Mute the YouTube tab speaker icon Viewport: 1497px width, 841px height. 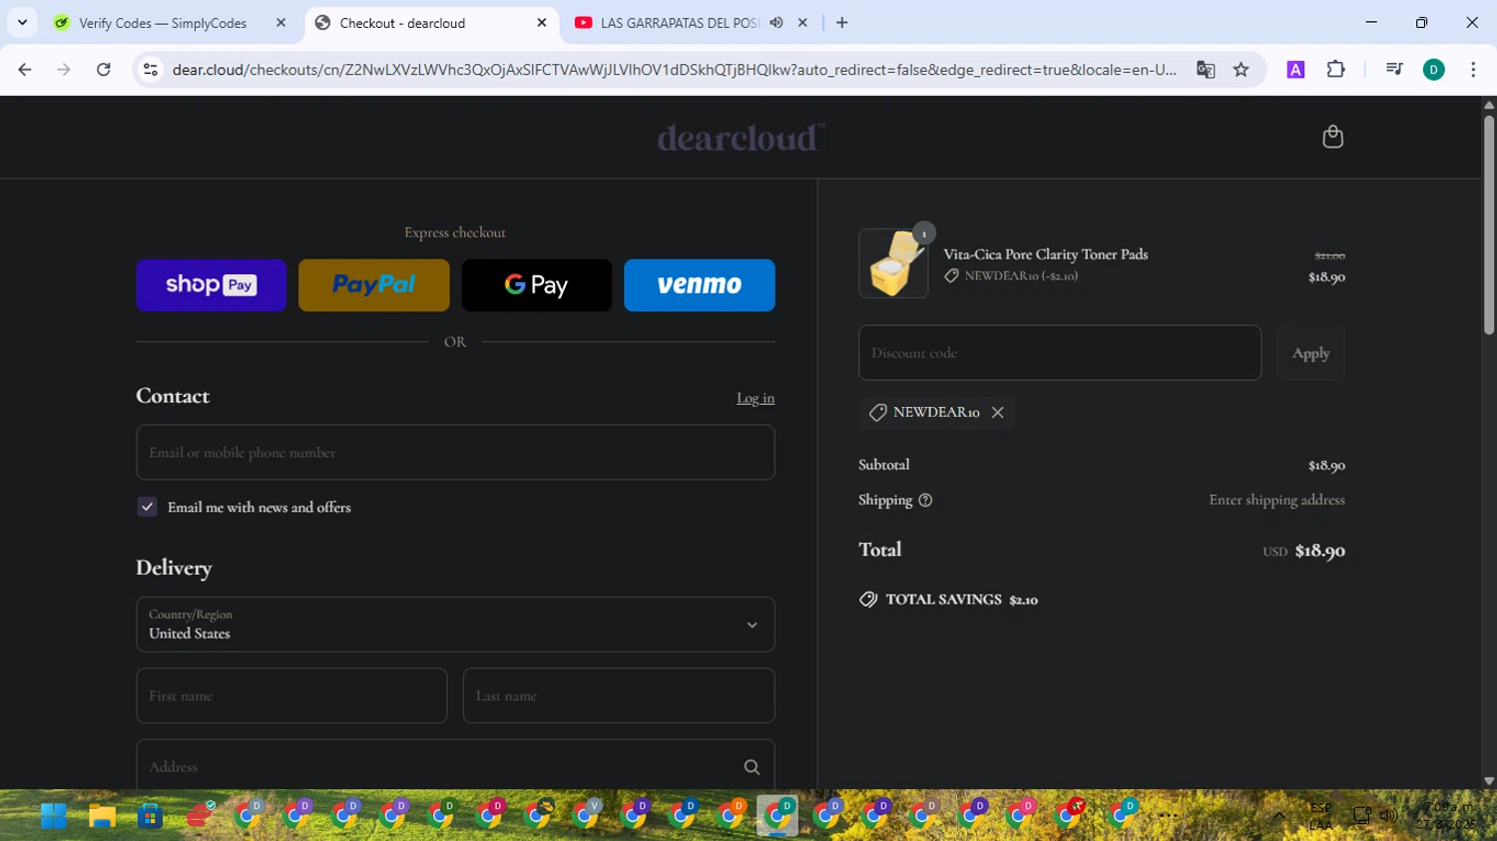tap(776, 23)
